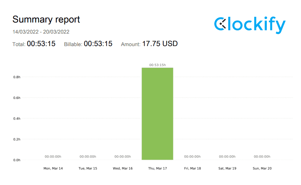Click the 00:53:15h label above the bar
This screenshot has height=185, width=301.
(x=157, y=65)
